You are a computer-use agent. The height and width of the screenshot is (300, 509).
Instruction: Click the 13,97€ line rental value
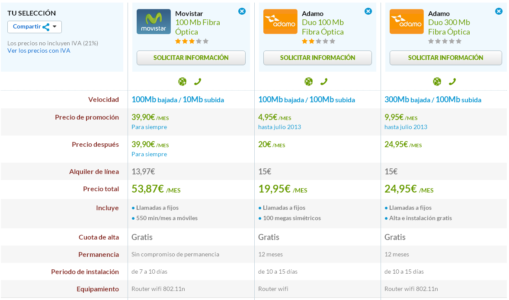click(x=143, y=172)
